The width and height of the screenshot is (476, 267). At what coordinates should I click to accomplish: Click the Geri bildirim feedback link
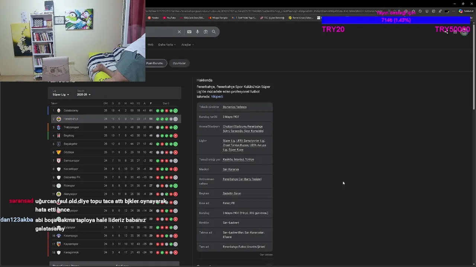pos(266,255)
